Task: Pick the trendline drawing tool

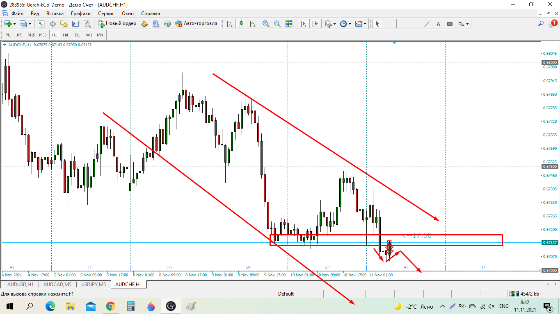Action: coord(427,24)
